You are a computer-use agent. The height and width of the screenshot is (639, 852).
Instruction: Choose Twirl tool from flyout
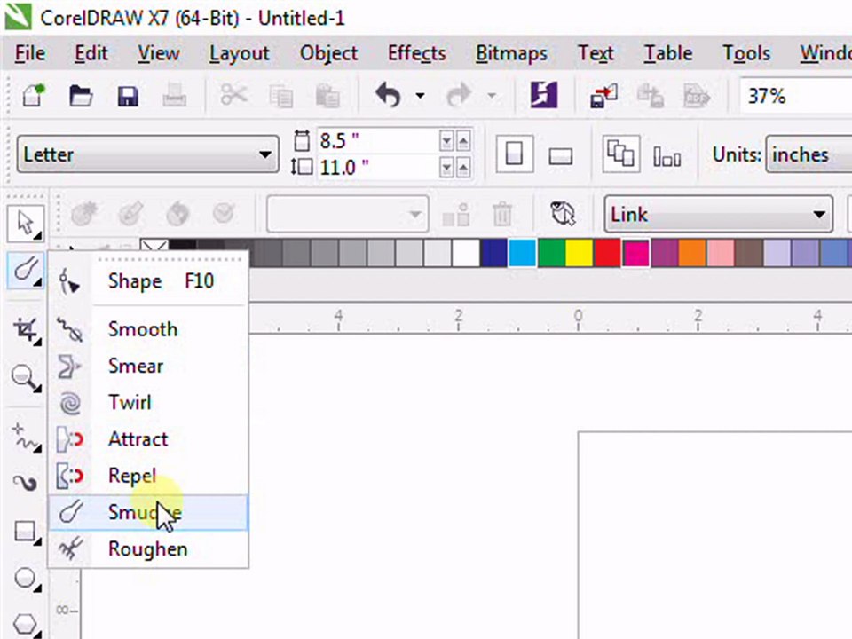148,403
